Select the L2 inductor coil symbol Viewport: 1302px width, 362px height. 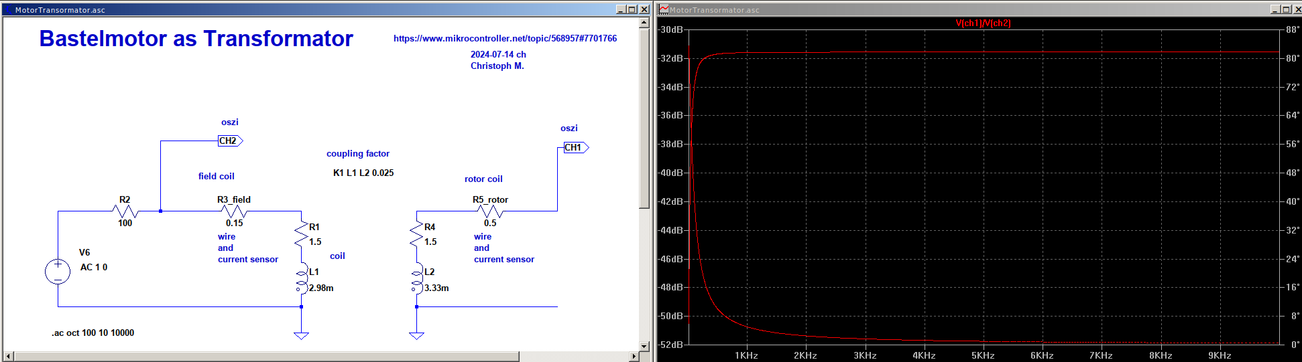pyautogui.click(x=417, y=280)
